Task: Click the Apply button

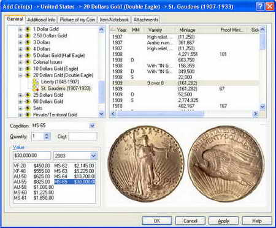Action: [223, 221]
